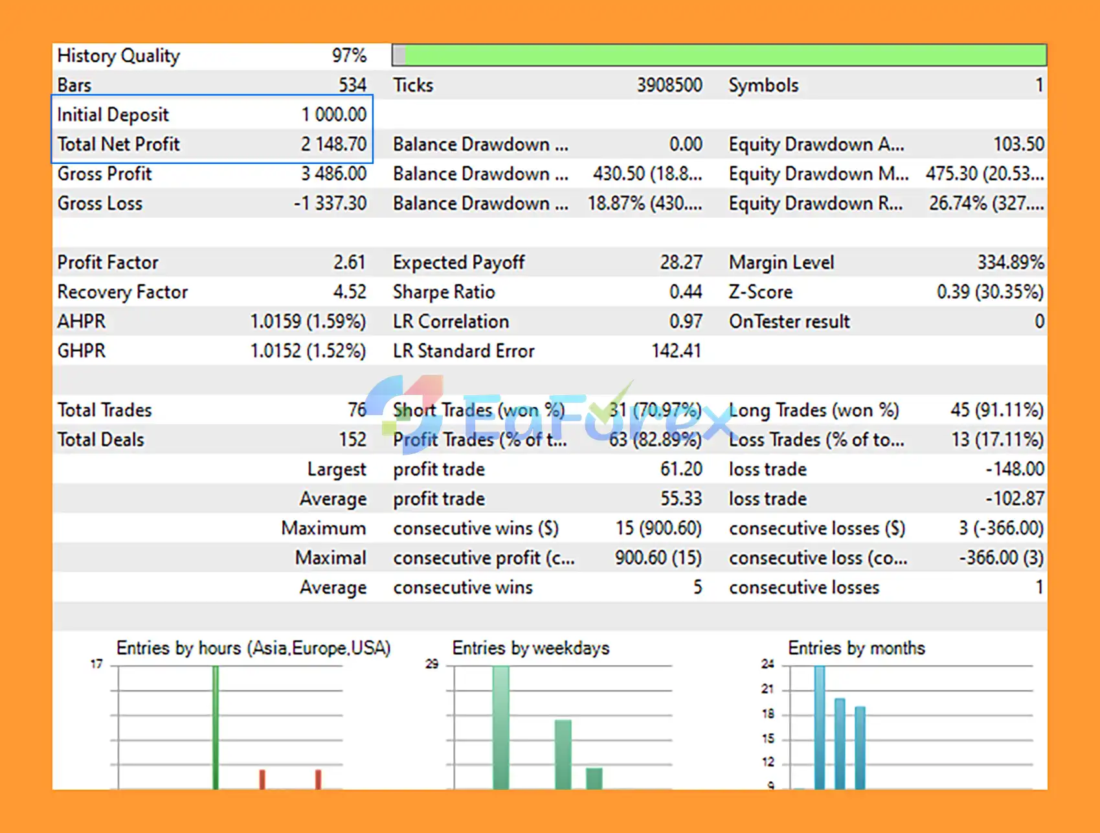Select consecutive wins value 15 (900.60)
1100x833 pixels.
point(658,529)
